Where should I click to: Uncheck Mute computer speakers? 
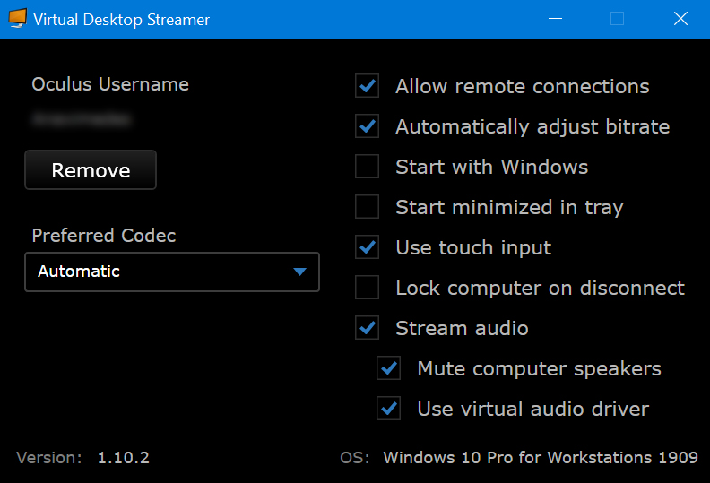coord(389,368)
